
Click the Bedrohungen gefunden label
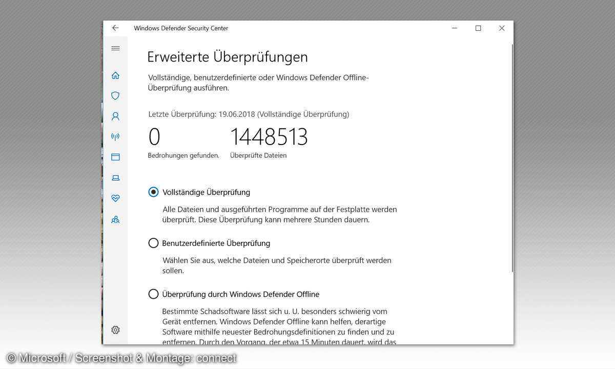point(183,155)
